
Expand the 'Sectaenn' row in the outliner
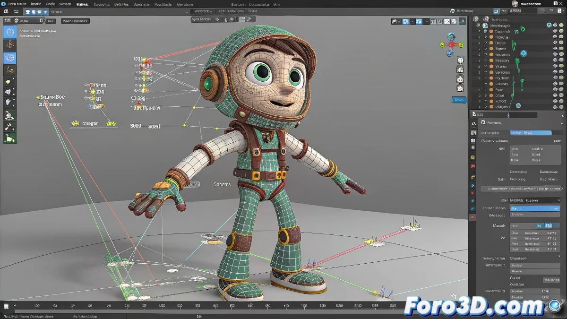tap(485, 55)
